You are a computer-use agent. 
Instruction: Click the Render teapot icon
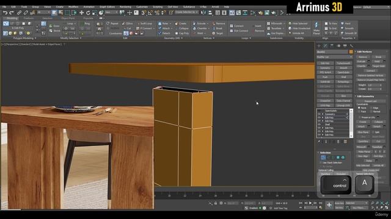(x=274, y=12)
